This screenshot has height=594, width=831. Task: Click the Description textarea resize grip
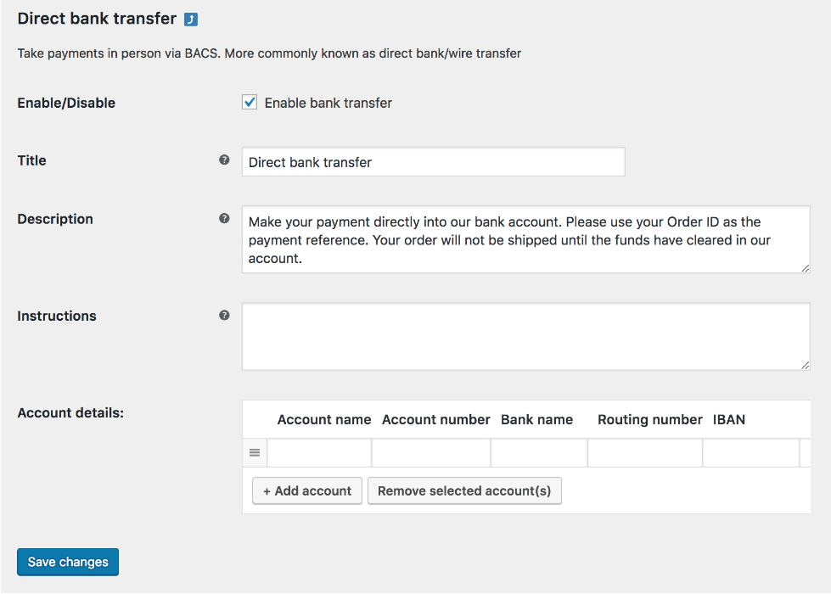(x=804, y=267)
